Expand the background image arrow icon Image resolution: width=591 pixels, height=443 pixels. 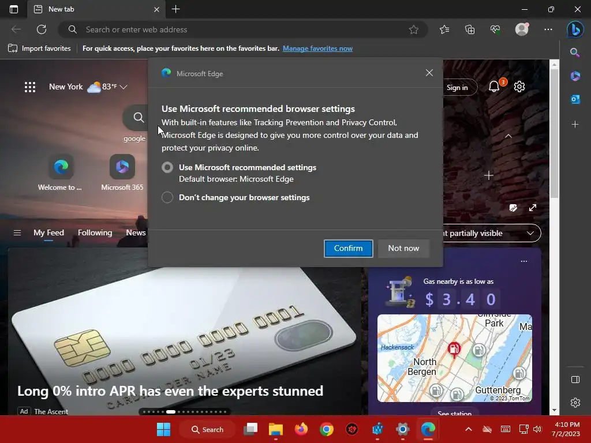pyautogui.click(x=533, y=208)
